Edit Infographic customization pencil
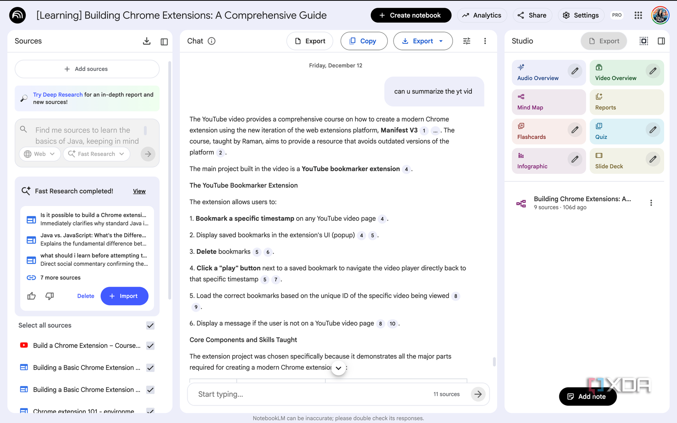The image size is (677, 423). (575, 159)
